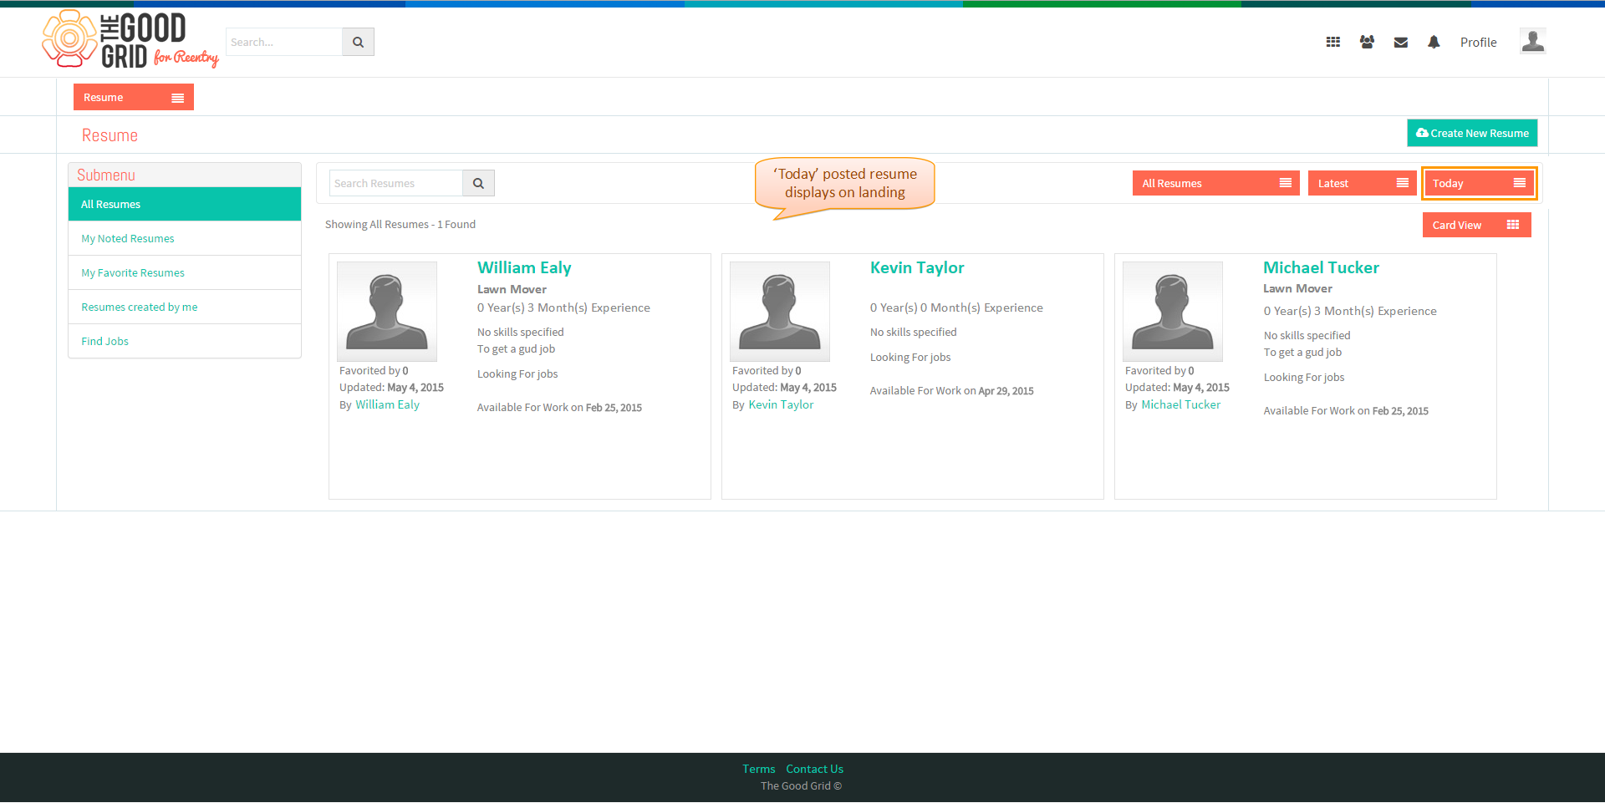Open the Resume dropdown menu

click(134, 97)
